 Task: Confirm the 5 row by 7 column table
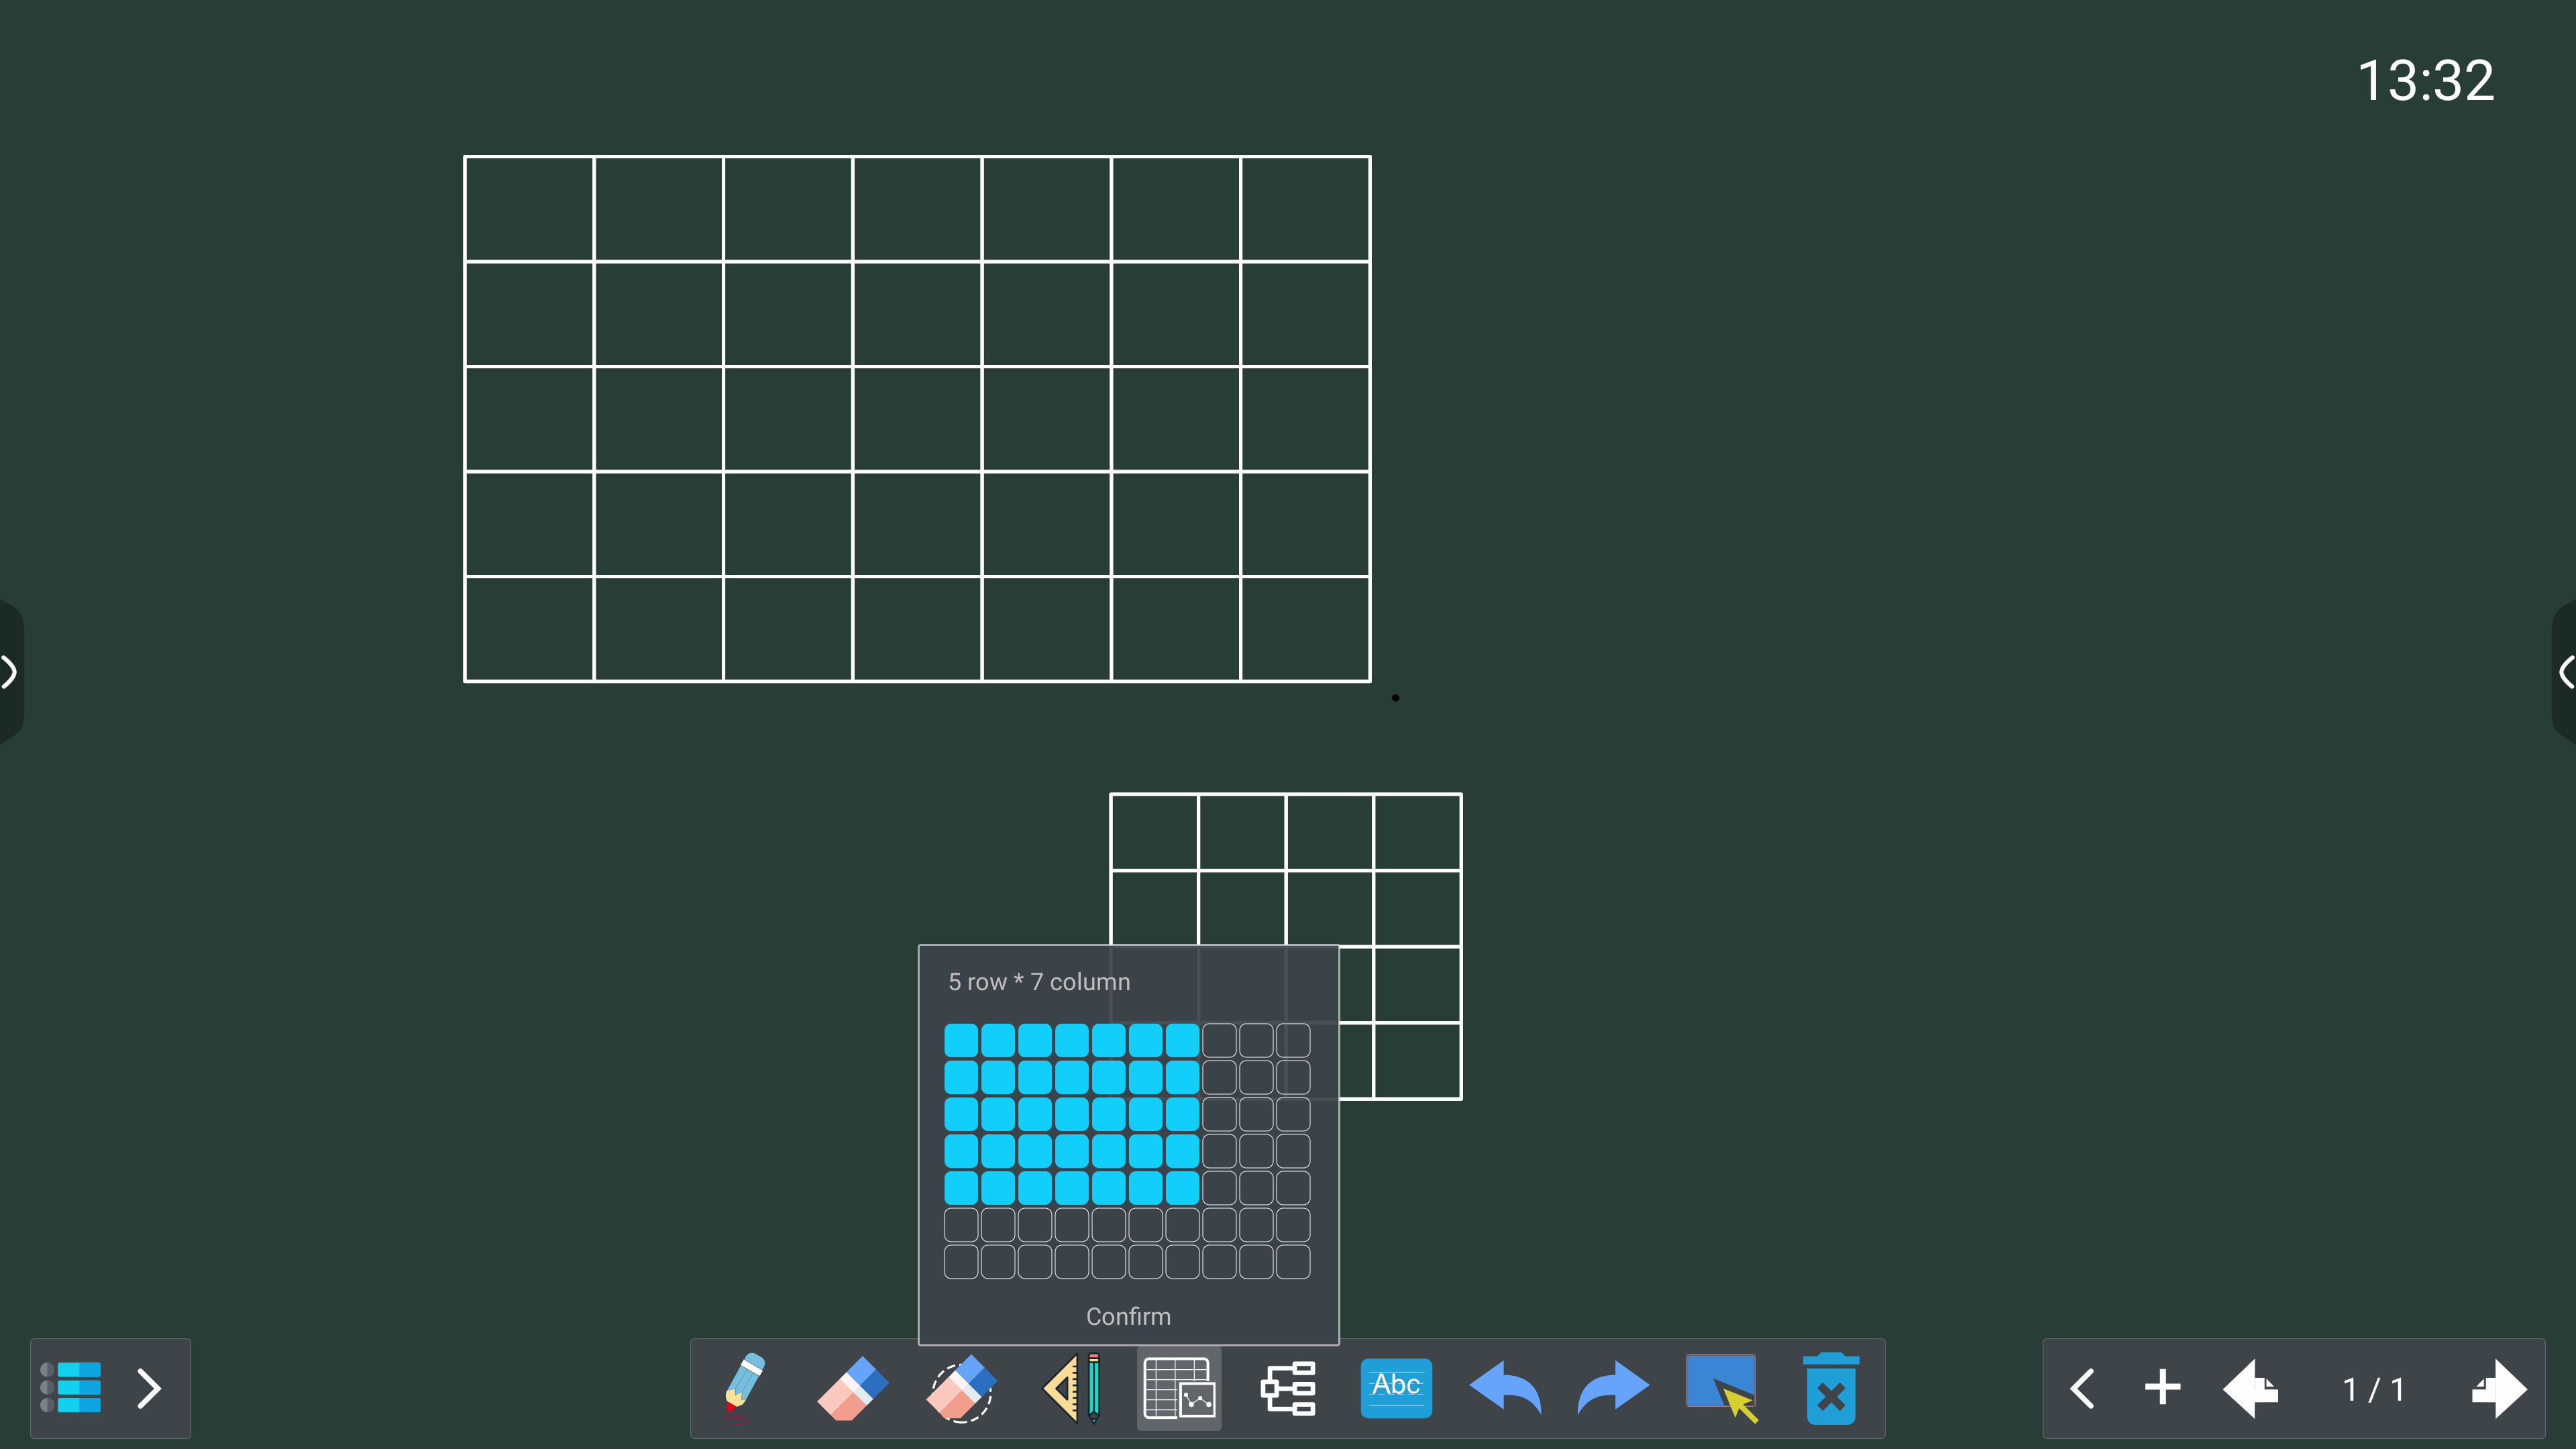1128,1316
